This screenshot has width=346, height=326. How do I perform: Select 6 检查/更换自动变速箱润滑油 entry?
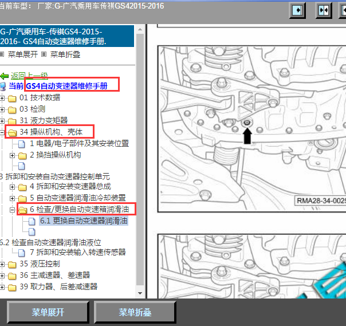click(x=79, y=209)
